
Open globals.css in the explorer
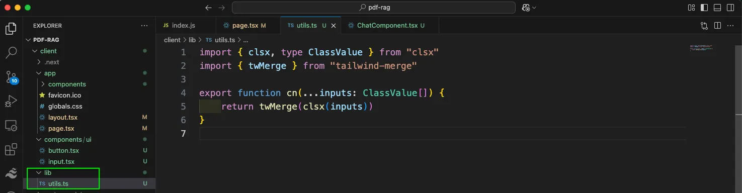[x=90, y=106]
